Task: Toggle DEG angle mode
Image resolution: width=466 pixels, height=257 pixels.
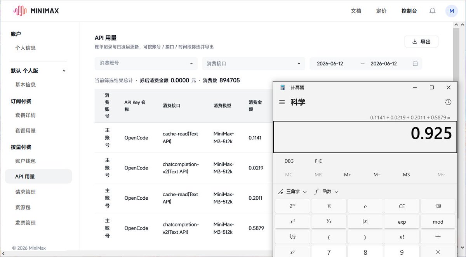Action: tap(289, 161)
